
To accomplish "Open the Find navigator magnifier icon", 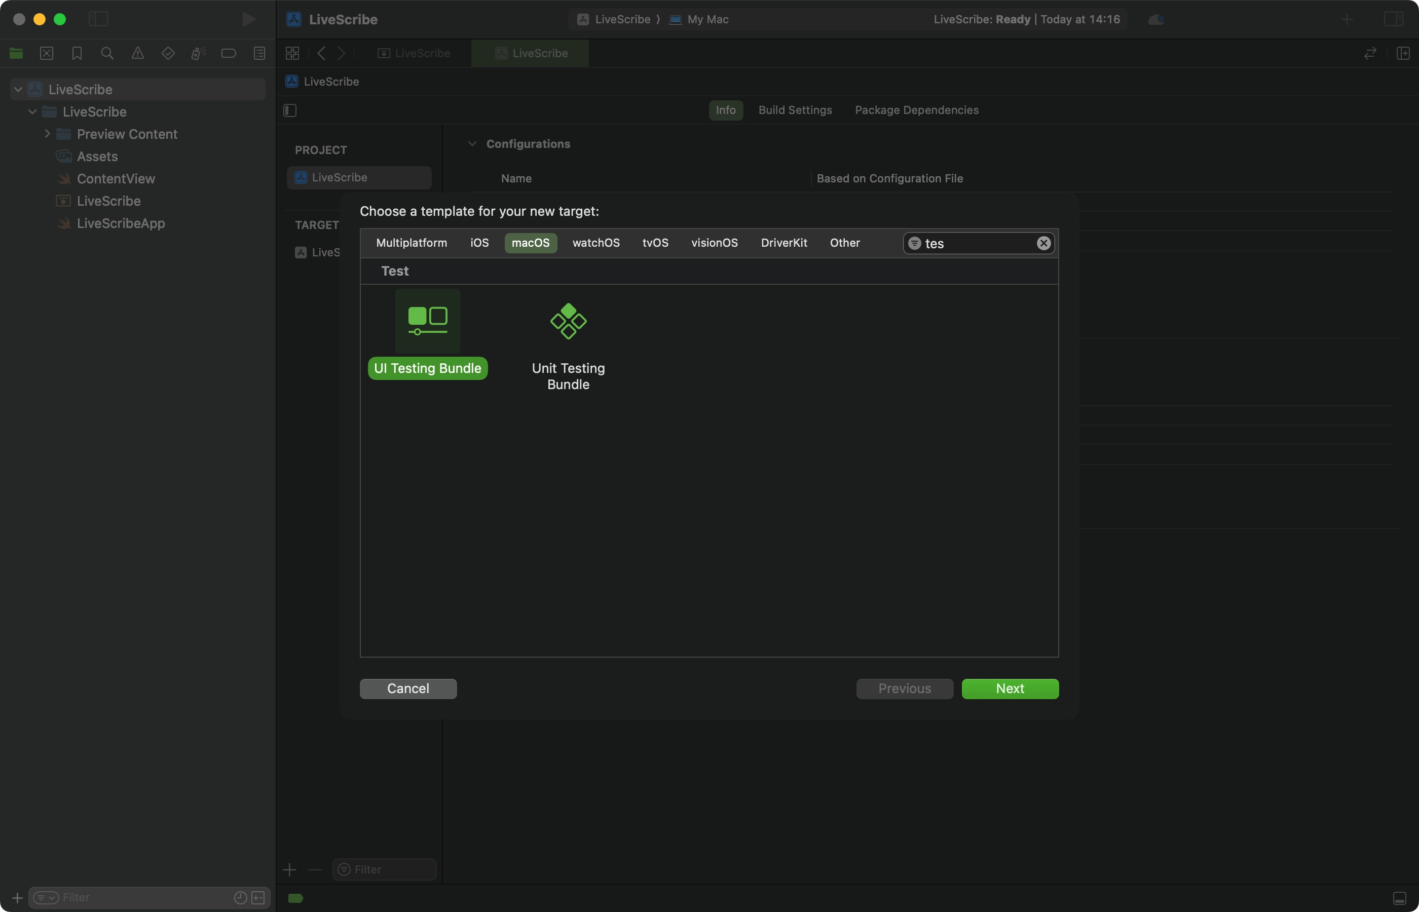I will coord(107,53).
